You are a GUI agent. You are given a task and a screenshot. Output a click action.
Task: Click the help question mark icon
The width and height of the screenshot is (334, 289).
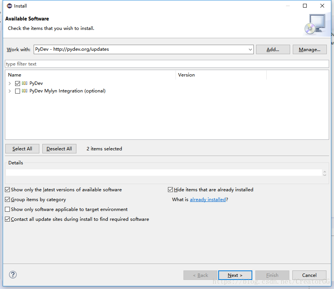click(x=13, y=275)
